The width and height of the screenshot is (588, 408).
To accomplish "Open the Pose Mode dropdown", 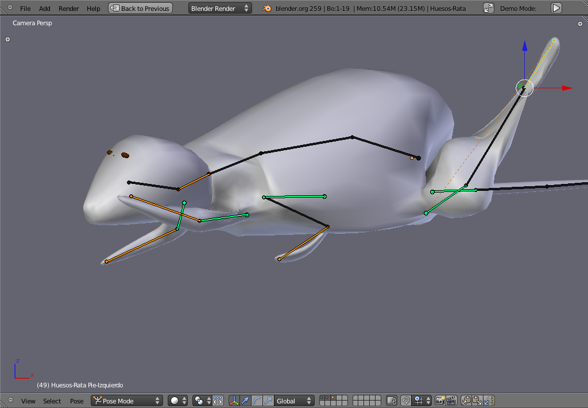I will (x=127, y=401).
